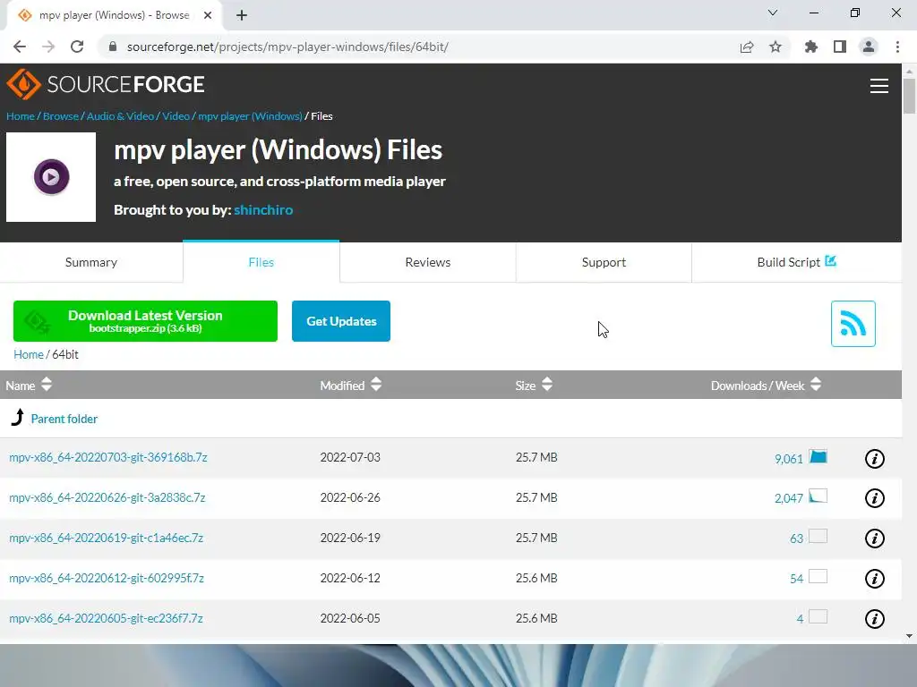Select the 2022-07-03 modified date
This screenshot has height=687, width=917.
click(x=350, y=457)
